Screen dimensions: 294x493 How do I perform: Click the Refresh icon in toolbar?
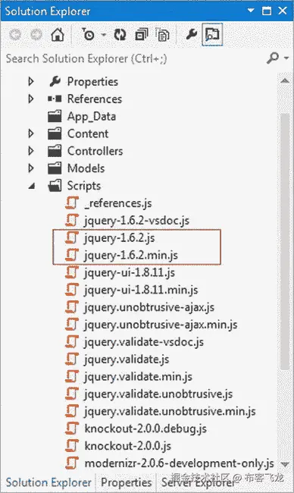point(120,35)
